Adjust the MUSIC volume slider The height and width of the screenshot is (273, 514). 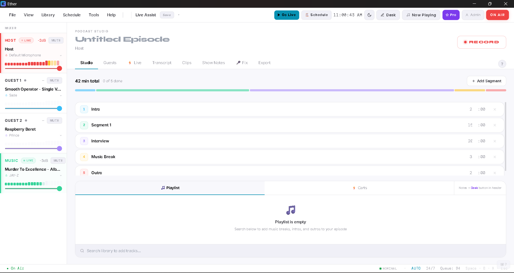coord(33,189)
